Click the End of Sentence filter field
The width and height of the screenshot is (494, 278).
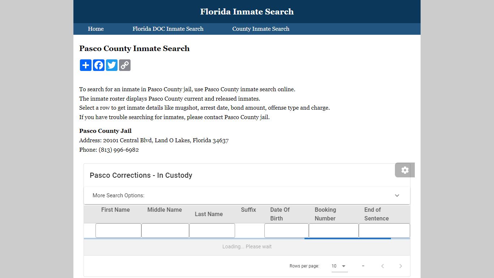click(384, 231)
